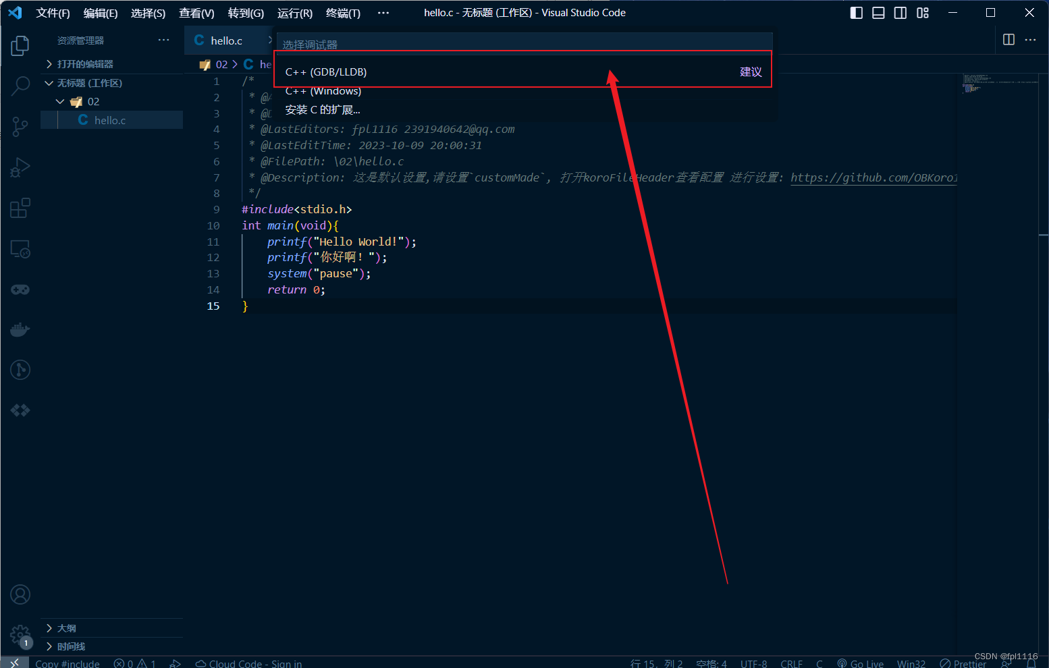Open the Remote Explorer view
The height and width of the screenshot is (668, 1049).
point(20,249)
